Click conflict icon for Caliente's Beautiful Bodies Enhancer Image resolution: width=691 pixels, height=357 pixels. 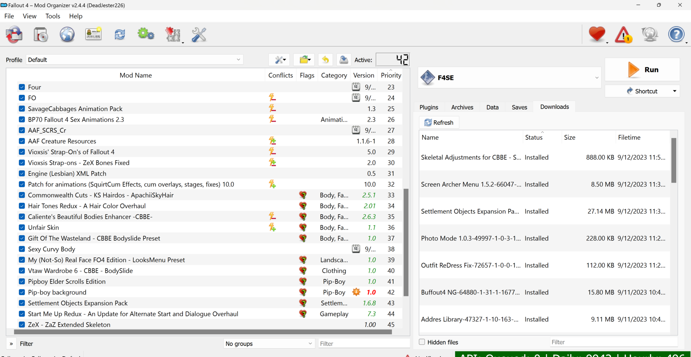pos(272,216)
